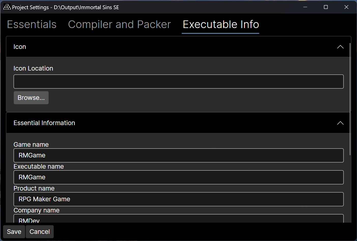Screen dimensions: 357x241
Task: Click the Executable name input box
Action: pos(178,177)
